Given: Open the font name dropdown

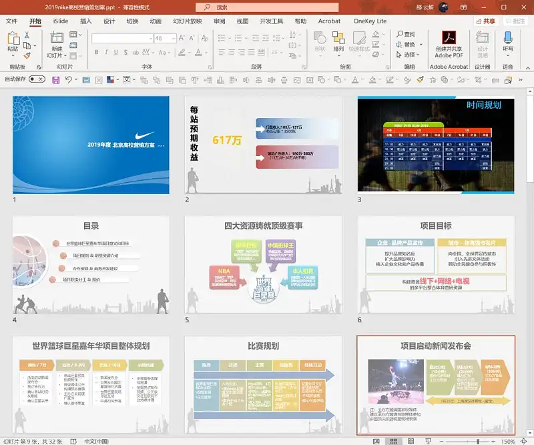Looking at the screenshot, I should coord(151,39).
